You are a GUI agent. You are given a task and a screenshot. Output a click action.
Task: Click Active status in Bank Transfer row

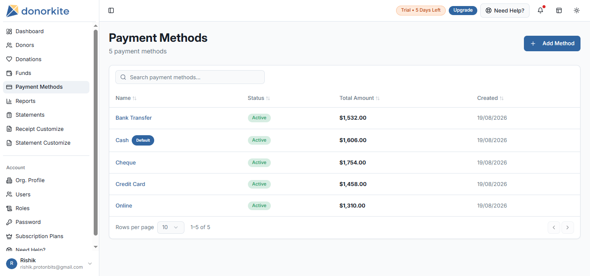(259, 118)
